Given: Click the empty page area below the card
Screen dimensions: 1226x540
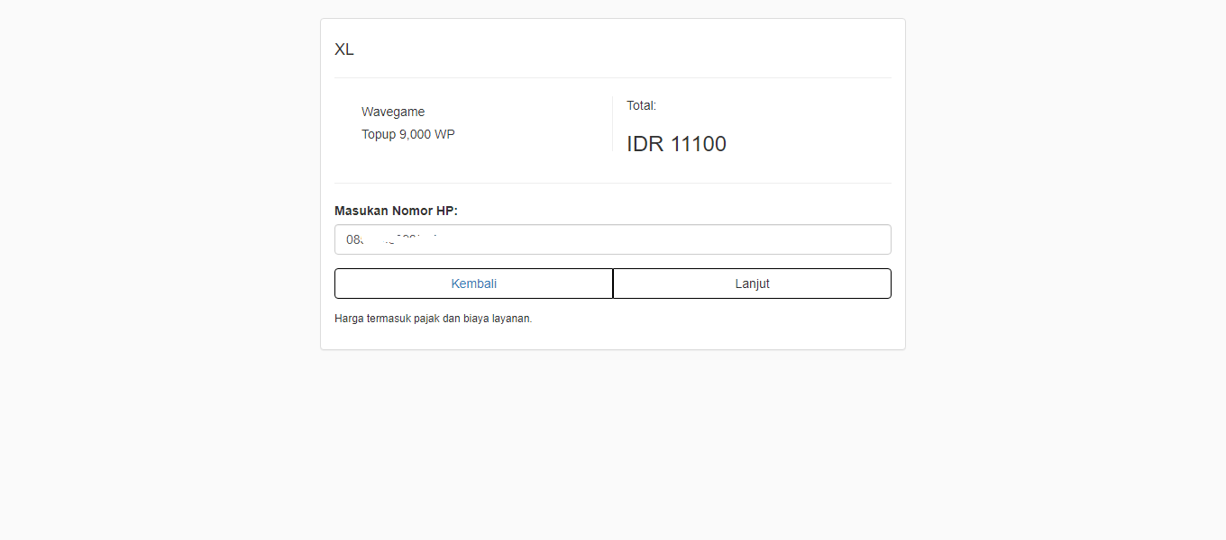Looking at the screenshot, I should (613, 441).
